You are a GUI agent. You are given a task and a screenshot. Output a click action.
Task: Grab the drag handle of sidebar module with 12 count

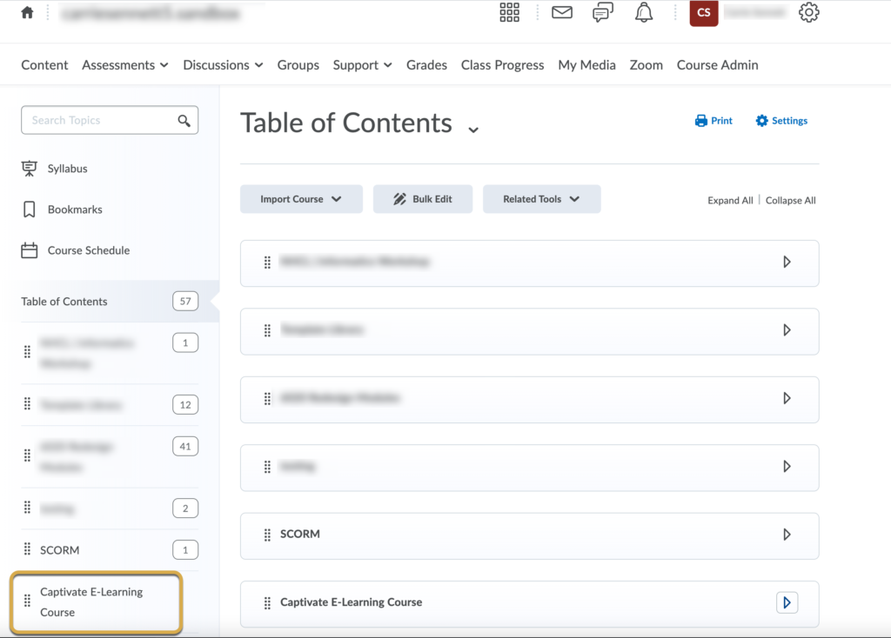click(27, 403)
